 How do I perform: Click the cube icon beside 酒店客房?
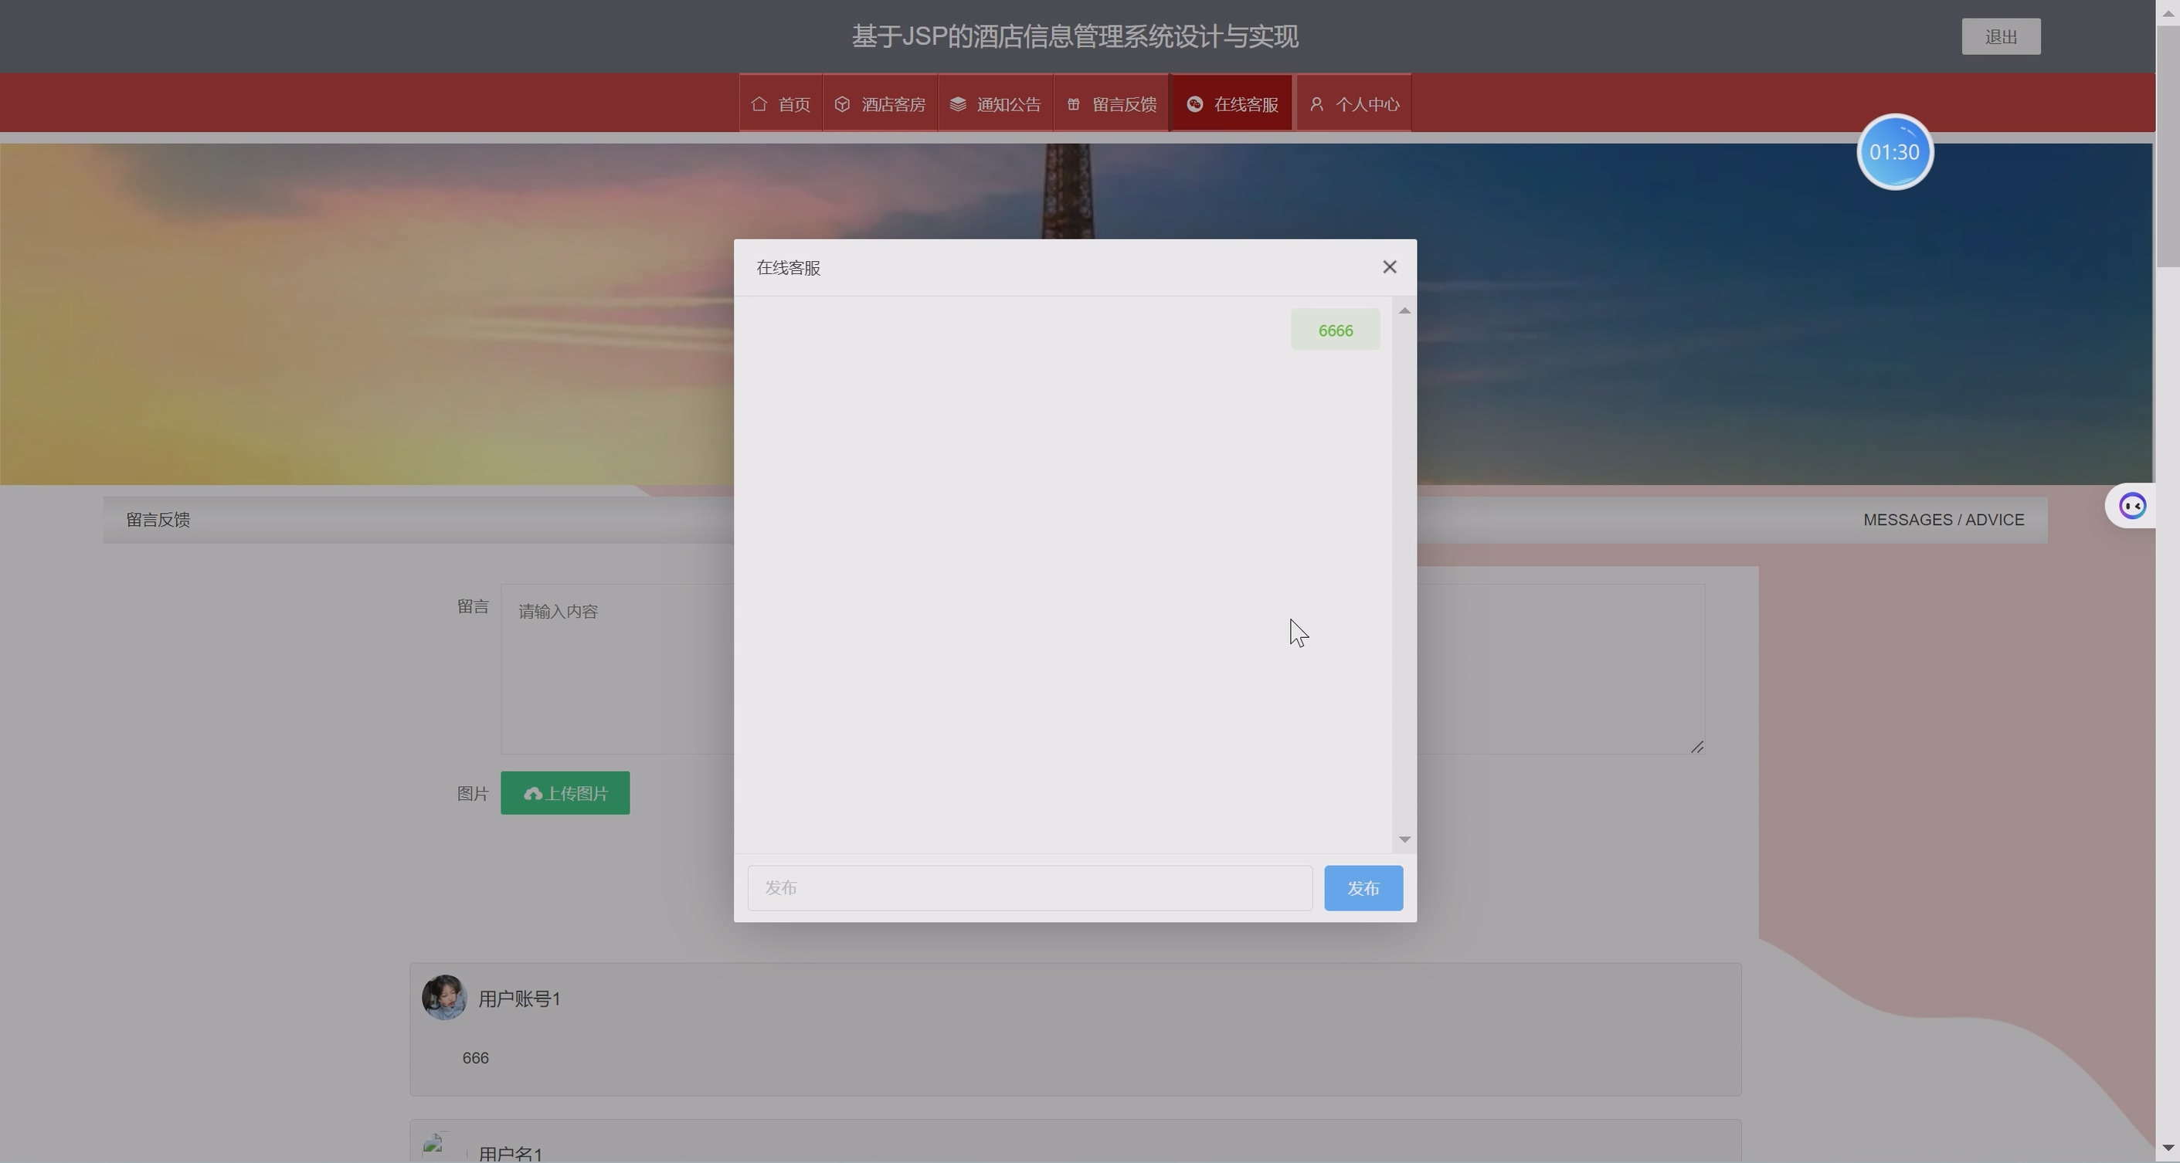(x=842, y=104)
